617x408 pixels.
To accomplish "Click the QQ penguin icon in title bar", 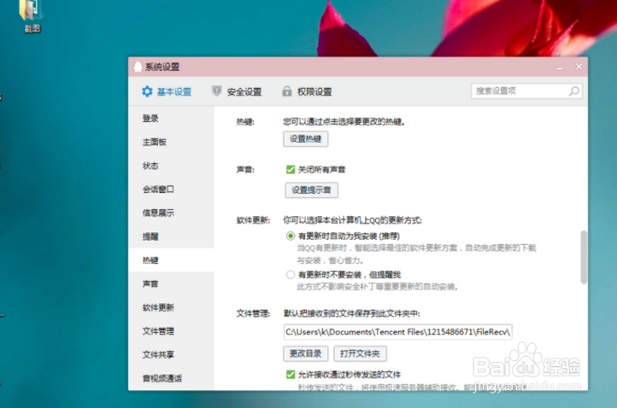I will [138, 67].
